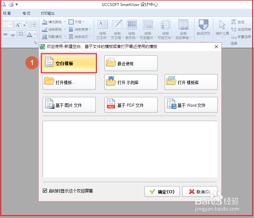Screen dimensions: 254x218
Task: Select the 绘制可变文件 variable file tool
Action: [x=165, y=30]
